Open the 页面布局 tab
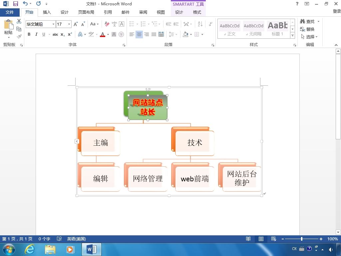This screenshot has width=341, height=256. click(x=86, y=12)
